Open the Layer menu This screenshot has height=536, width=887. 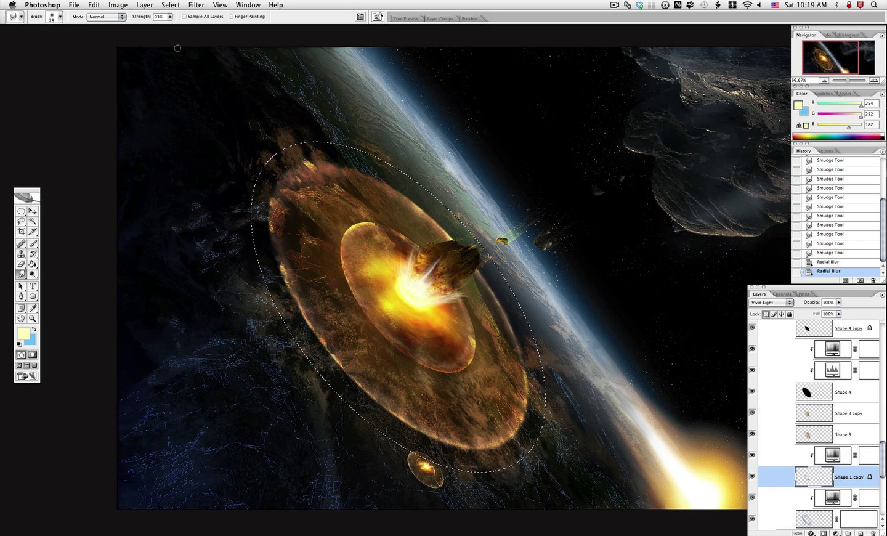click(x=144, y=5)
